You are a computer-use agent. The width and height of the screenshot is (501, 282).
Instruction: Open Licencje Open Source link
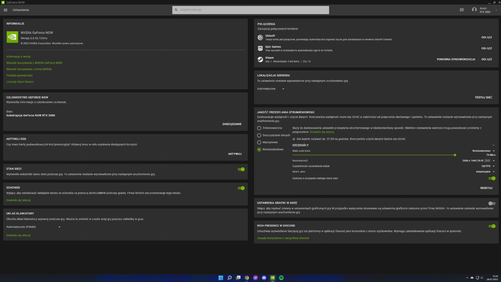[20, 82]
